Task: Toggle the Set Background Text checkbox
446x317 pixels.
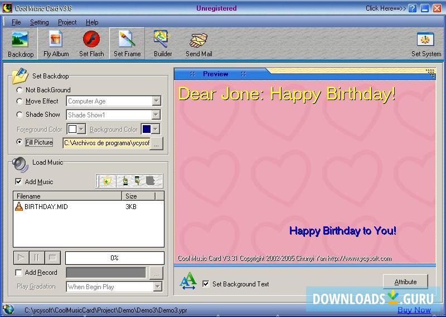Action: pos(206,284)
